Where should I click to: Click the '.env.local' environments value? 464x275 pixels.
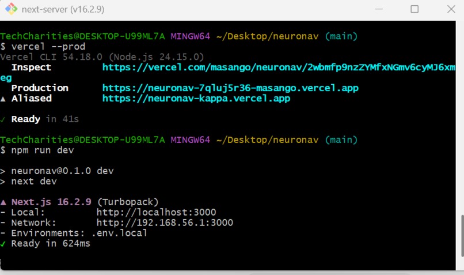(119, 233)
